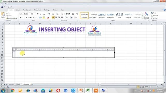The image size is (166, 93).
Task: Apply the Heading 1 style
Action: [x=102, y=16]
